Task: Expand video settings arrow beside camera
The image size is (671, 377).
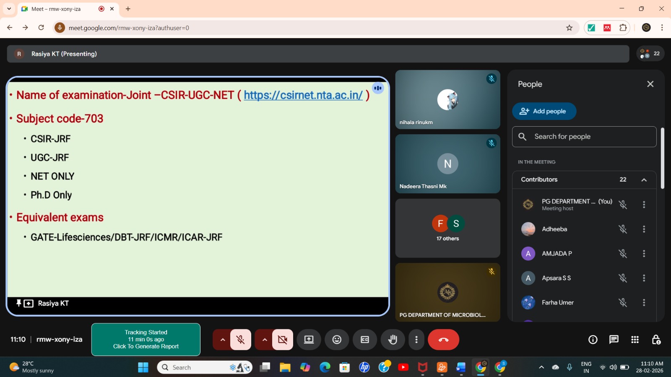Action: point(265,340)
